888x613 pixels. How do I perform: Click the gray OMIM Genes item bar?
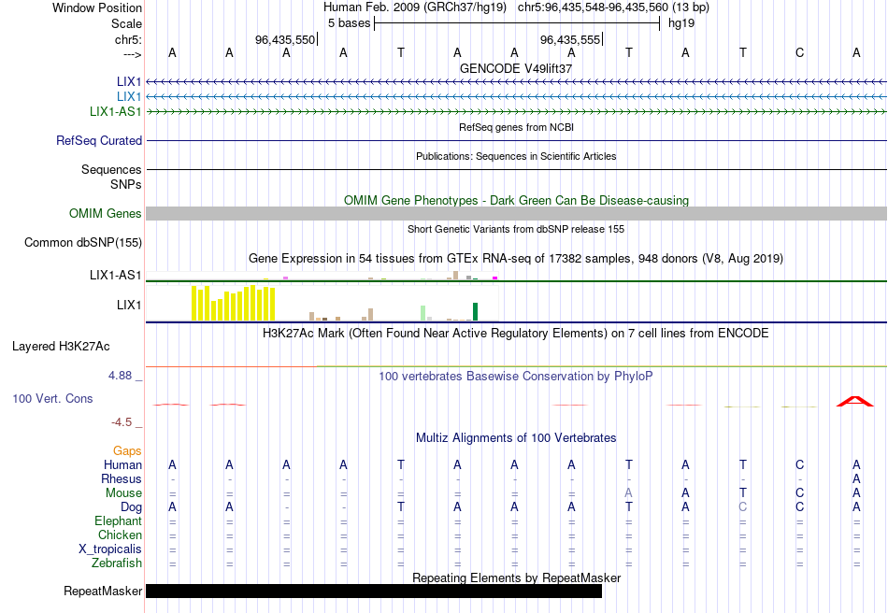tap(516, 213)
